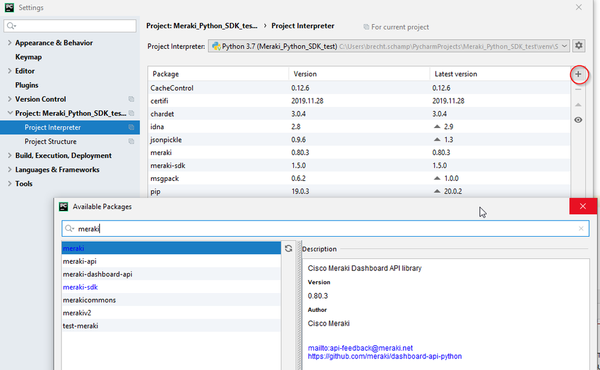This screenshot has width=600, height=370.
Task: Clear the meraki search text
Action: (581, 229)
